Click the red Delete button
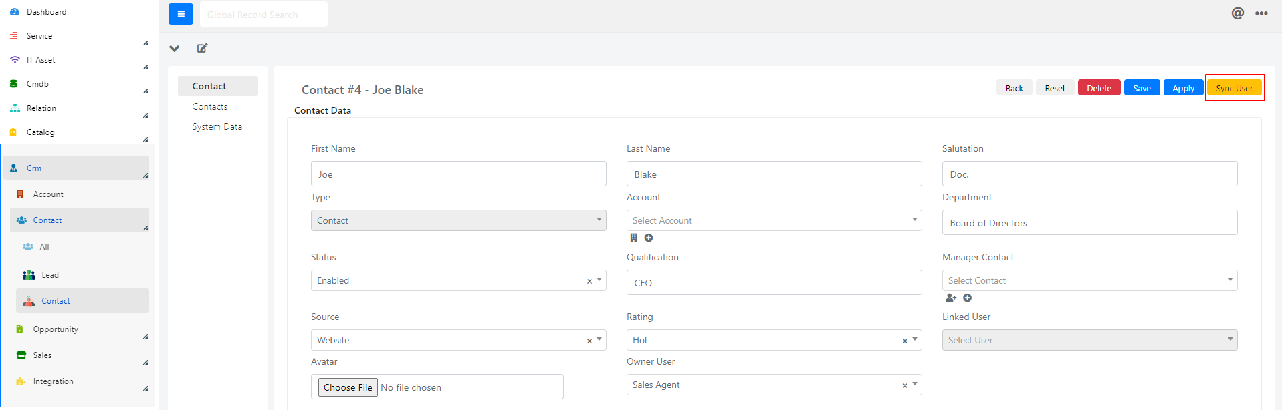 click(1099, 88)
